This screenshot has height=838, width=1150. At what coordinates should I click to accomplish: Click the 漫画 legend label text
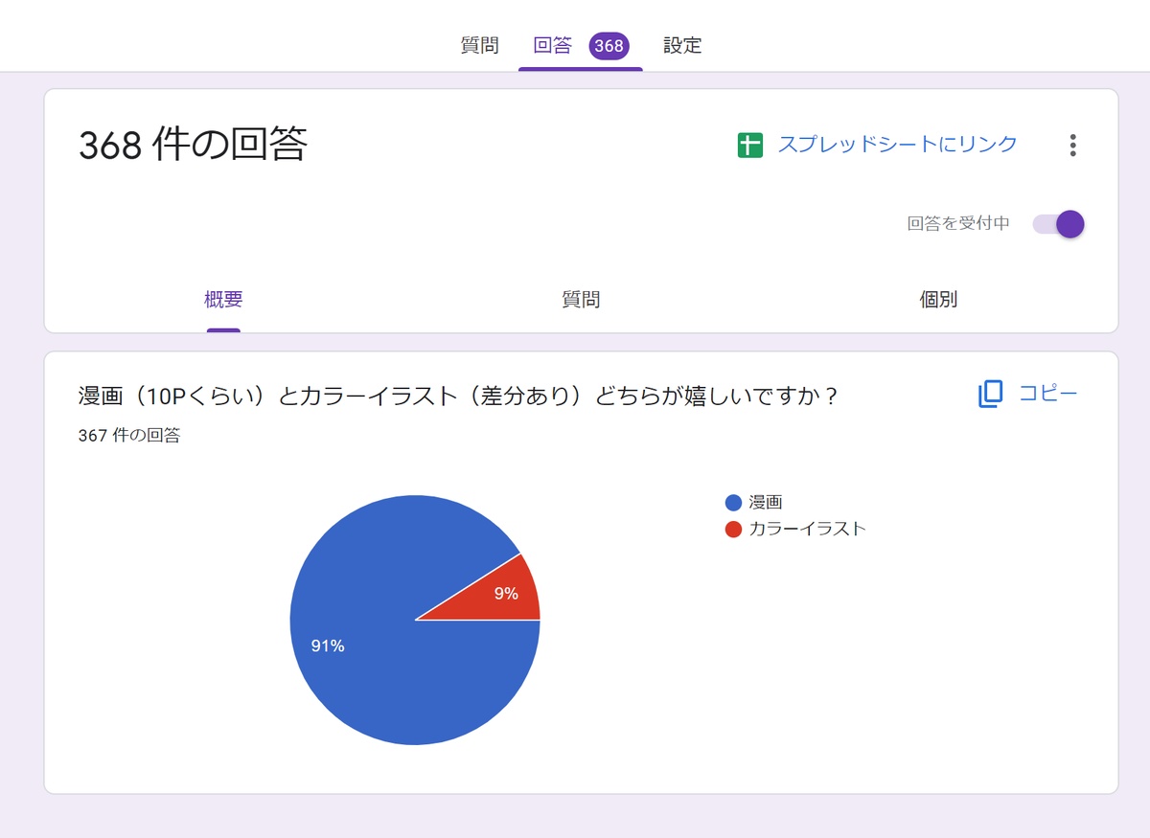pos(766,503)
